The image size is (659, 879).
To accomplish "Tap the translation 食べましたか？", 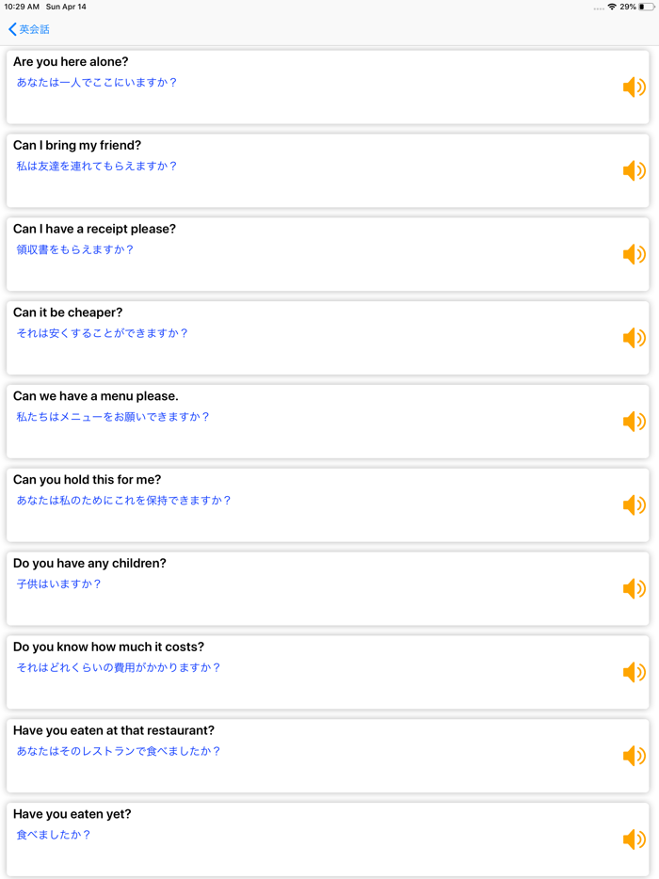I will 54,835.
